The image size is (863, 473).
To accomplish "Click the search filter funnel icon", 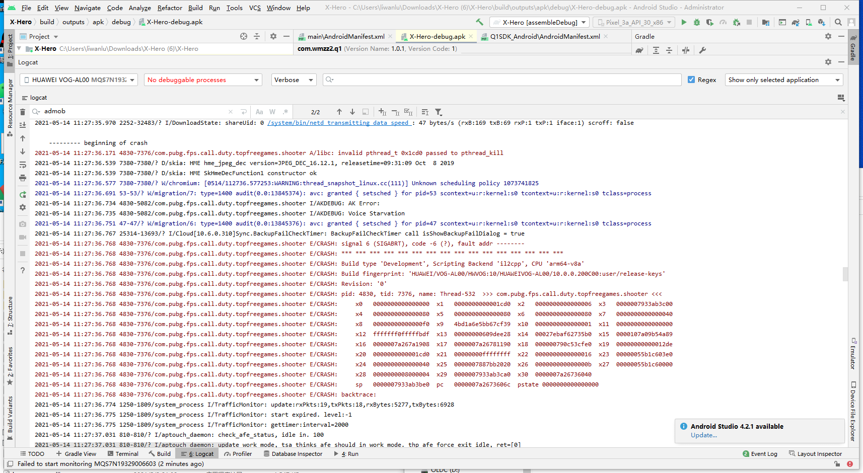I will [439, 112].
